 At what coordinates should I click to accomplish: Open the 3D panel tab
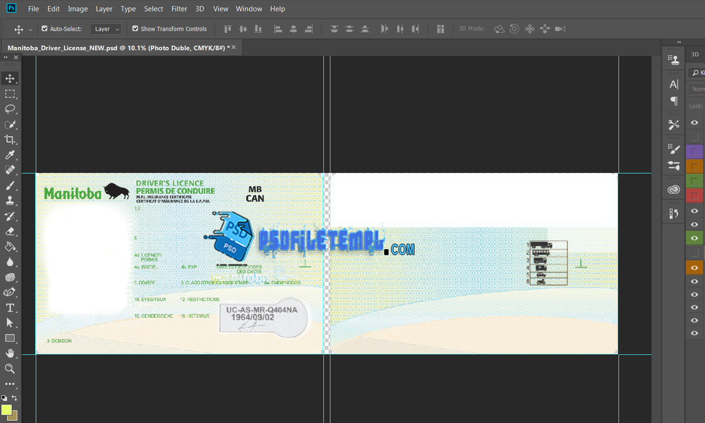695,54
